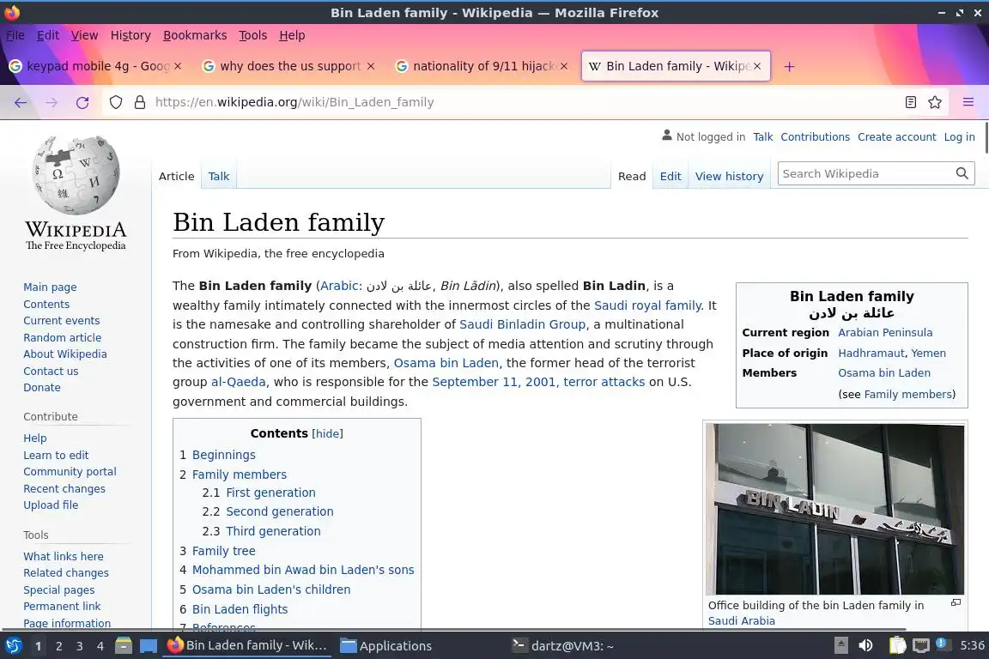
Task: Open a new tab with the plus icon
Action: 789,66
